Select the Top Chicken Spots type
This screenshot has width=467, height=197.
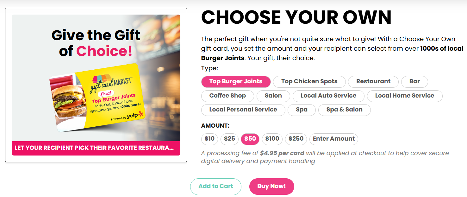[309, 82]
